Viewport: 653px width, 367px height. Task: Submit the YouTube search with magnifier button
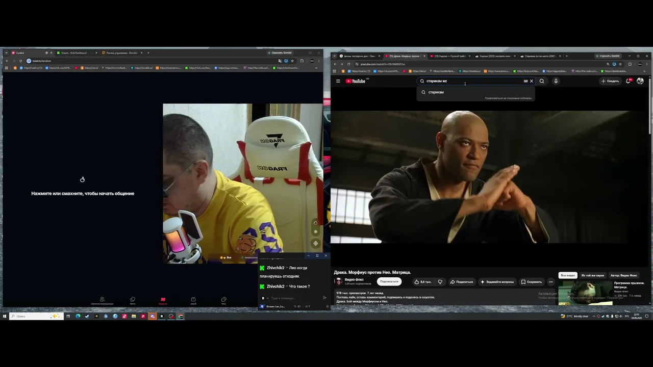pyautogui.click(x=542, y=81)
